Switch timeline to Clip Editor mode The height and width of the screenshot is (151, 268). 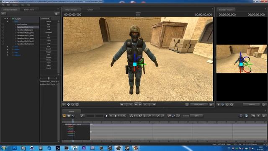click(x=64, y=116)
